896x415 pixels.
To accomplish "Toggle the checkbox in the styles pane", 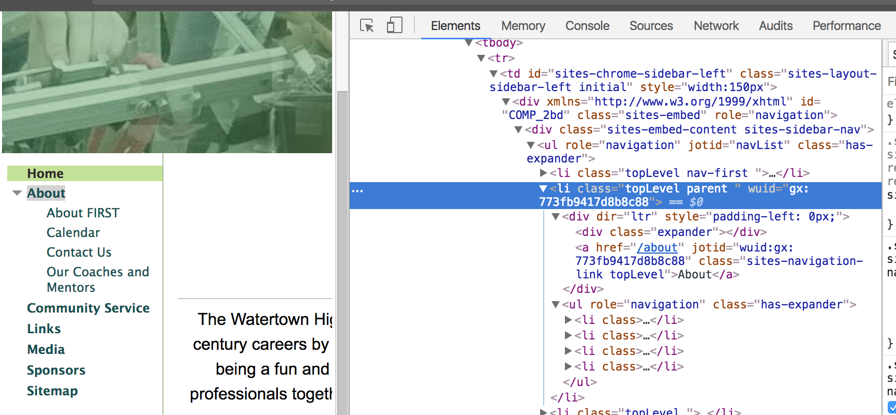I will click(892, 407).
